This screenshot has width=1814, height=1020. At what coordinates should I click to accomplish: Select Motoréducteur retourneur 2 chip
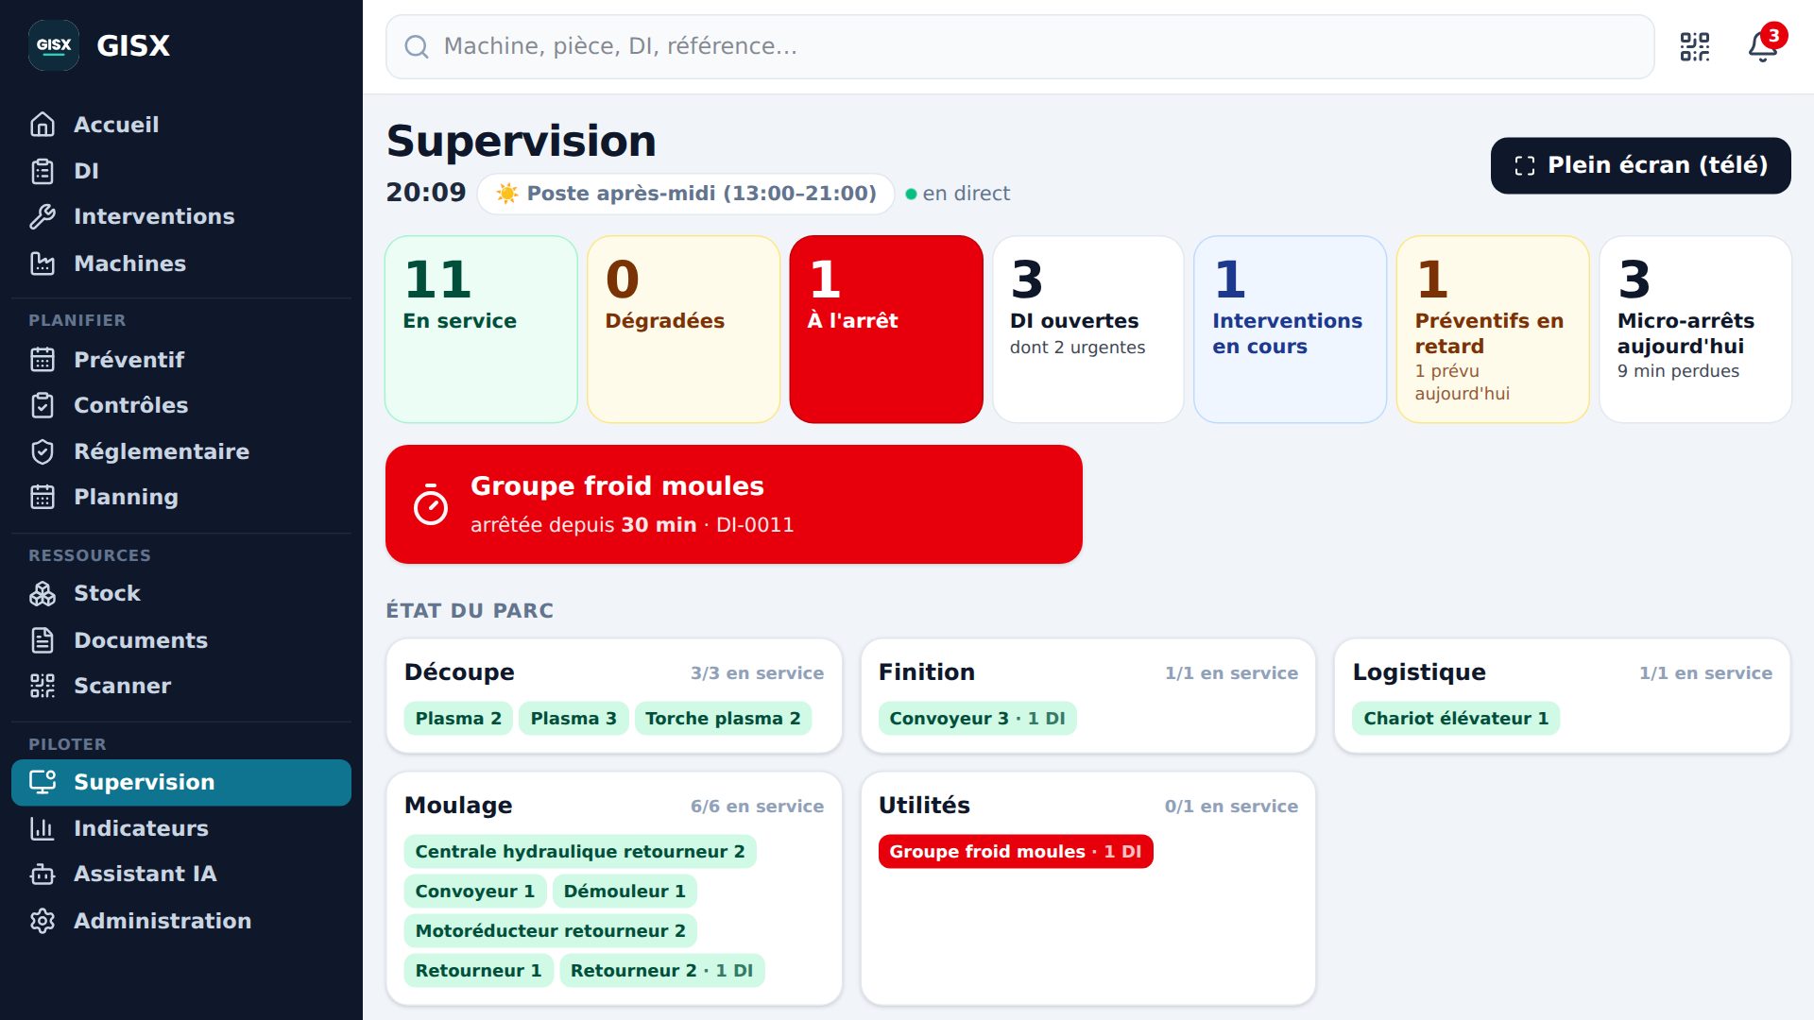pyautogui.click(x=551, y=931)
